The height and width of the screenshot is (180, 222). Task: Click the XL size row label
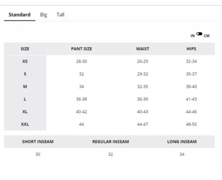(x=25, y=112)
